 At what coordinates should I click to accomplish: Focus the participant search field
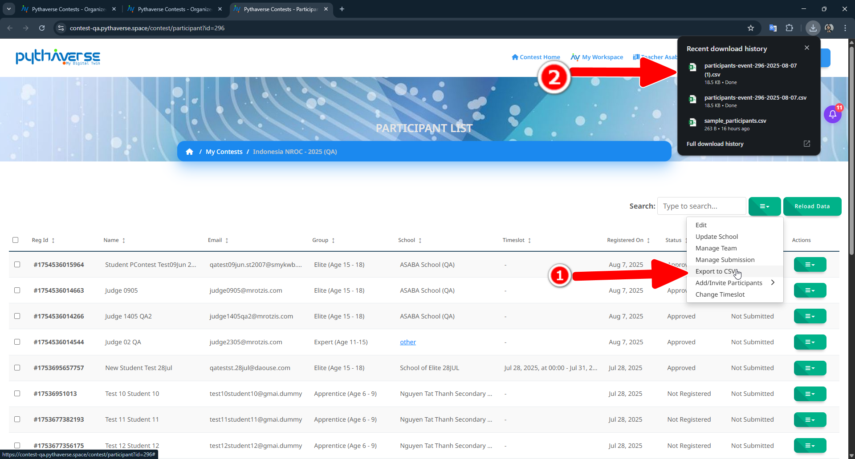tap(701, 206)
